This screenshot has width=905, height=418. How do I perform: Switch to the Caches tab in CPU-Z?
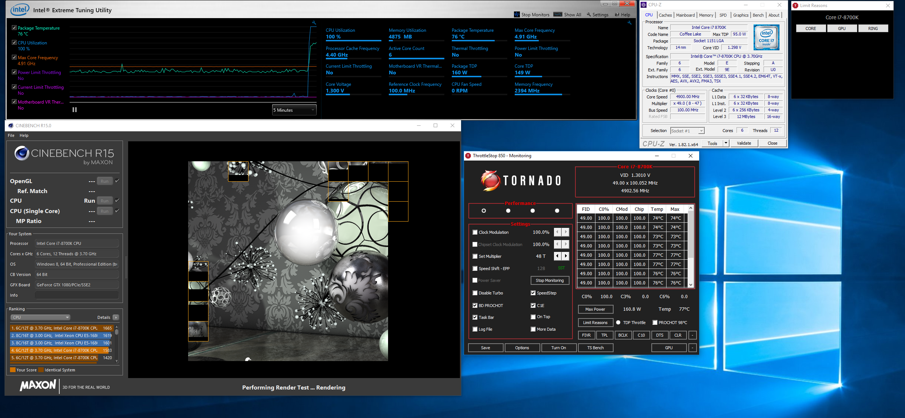click(x=665, y=15)
